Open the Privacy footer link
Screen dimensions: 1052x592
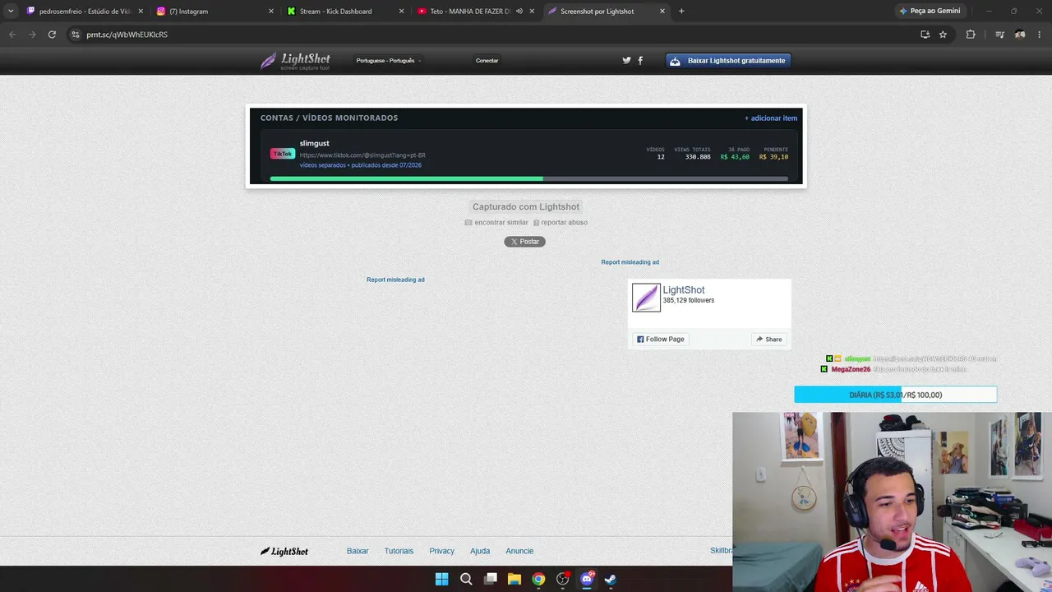point(441,551)
